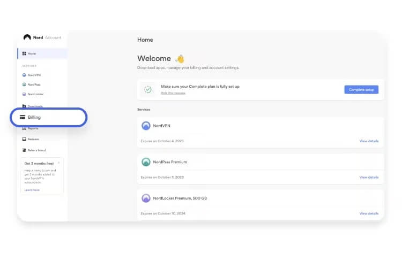
Task: Click the checkmark setup progress icon
Action: (x=148, y=89)
